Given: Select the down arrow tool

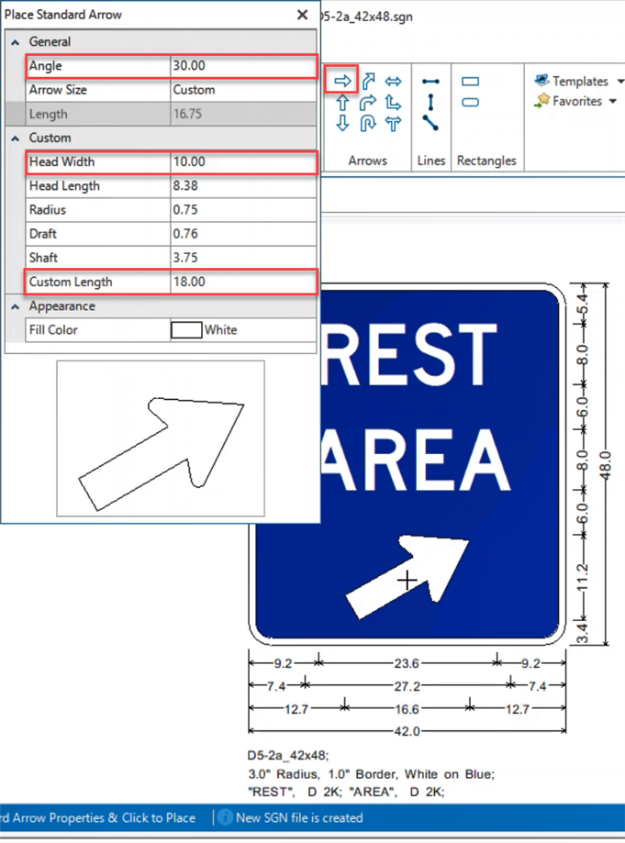Looking at the screenshot, I should (342, 123).
